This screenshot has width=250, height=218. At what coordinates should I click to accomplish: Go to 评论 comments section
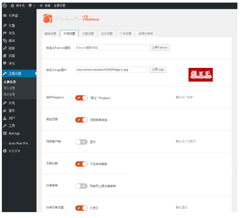(x=11, y=63)
